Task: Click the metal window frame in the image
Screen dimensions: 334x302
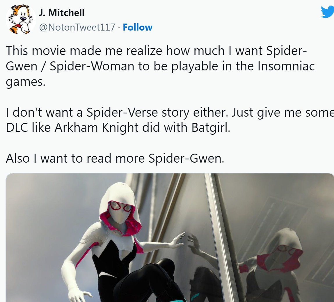Action: click(219, 234)
